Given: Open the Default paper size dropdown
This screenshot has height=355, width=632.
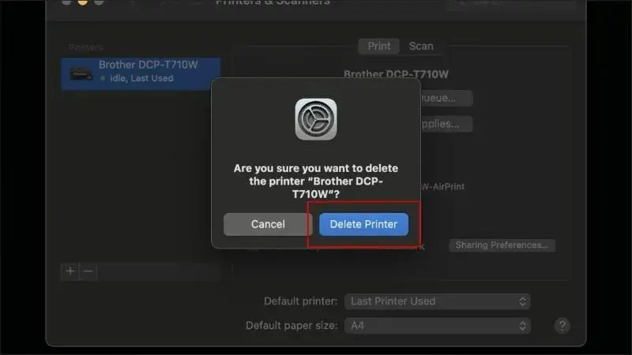Looking at the screenshot, I should coord(437,325).
